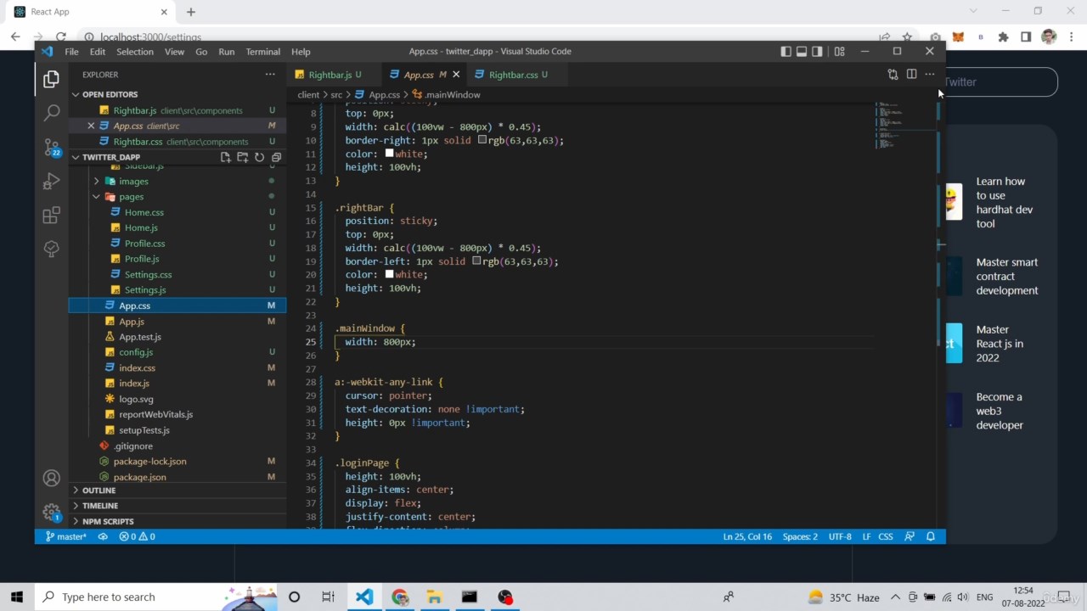1087x611 pixels.
Task: Open the Terminal menu
Action: click(x=262, y=52)
